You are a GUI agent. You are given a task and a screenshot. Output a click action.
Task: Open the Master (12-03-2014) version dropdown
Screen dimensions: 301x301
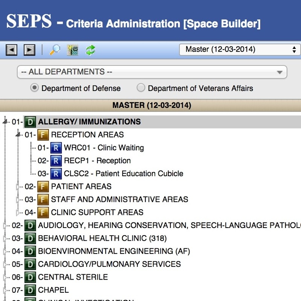tap(240, 50)
